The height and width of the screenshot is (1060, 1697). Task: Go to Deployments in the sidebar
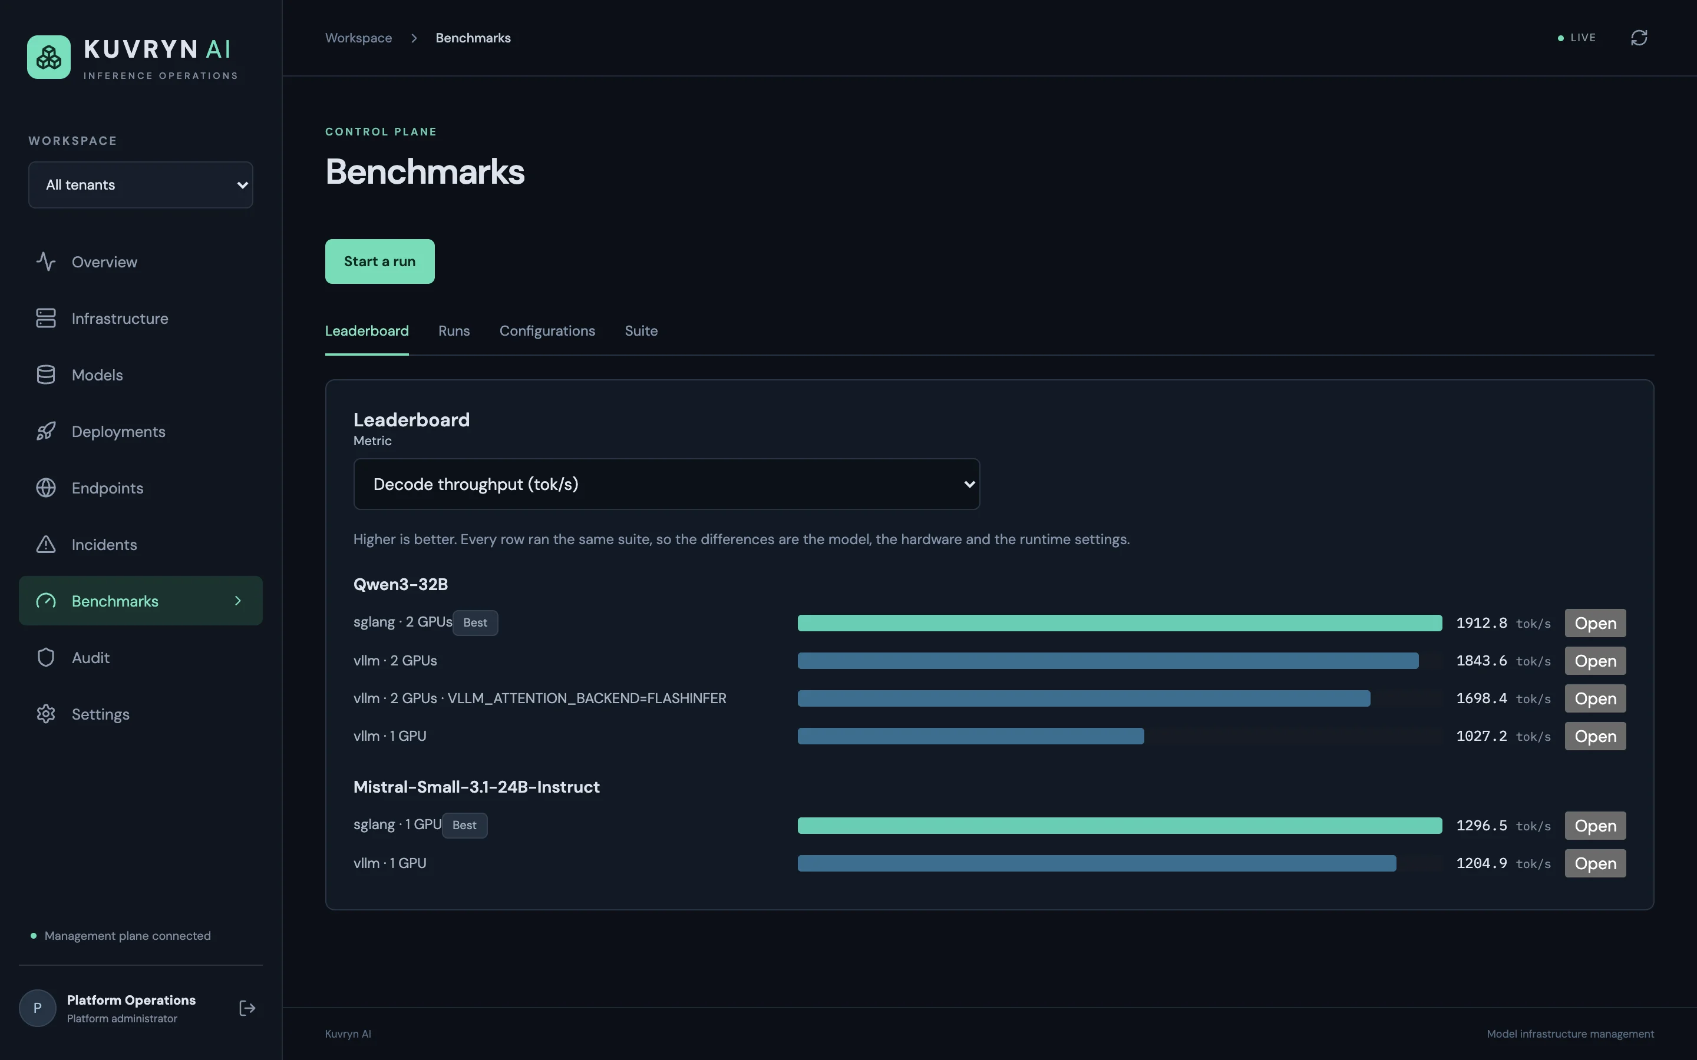[x=140, y=431]
